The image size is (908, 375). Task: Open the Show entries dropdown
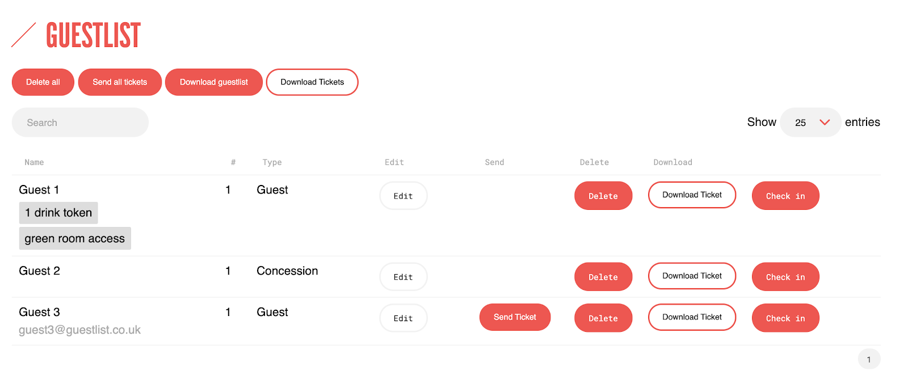[x=810, y=123]
